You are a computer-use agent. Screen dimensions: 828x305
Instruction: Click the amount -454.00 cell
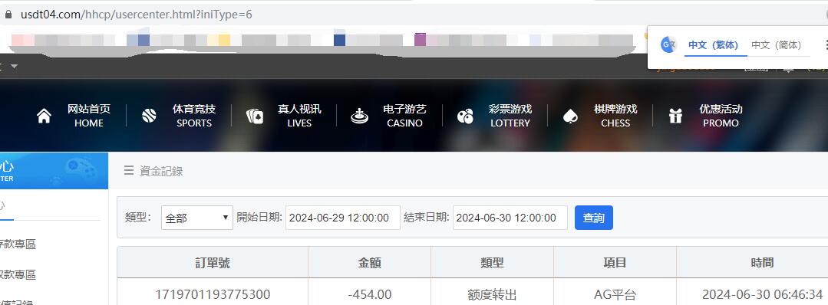370,294
